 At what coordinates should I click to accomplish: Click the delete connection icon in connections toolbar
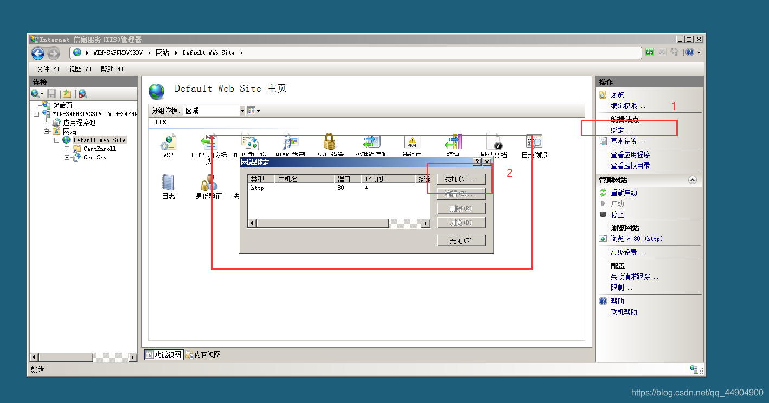click(x=82, y=94)
